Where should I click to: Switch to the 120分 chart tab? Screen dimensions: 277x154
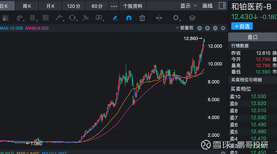73,6
